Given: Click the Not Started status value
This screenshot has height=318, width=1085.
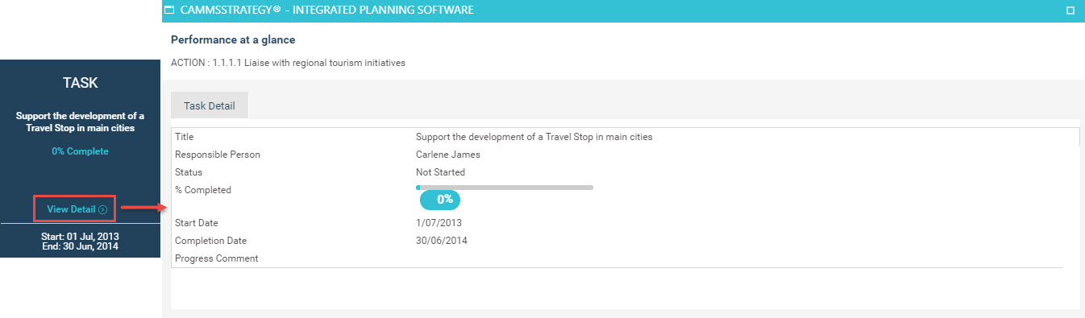Looking at the screenshot, I should click(440, 172).
